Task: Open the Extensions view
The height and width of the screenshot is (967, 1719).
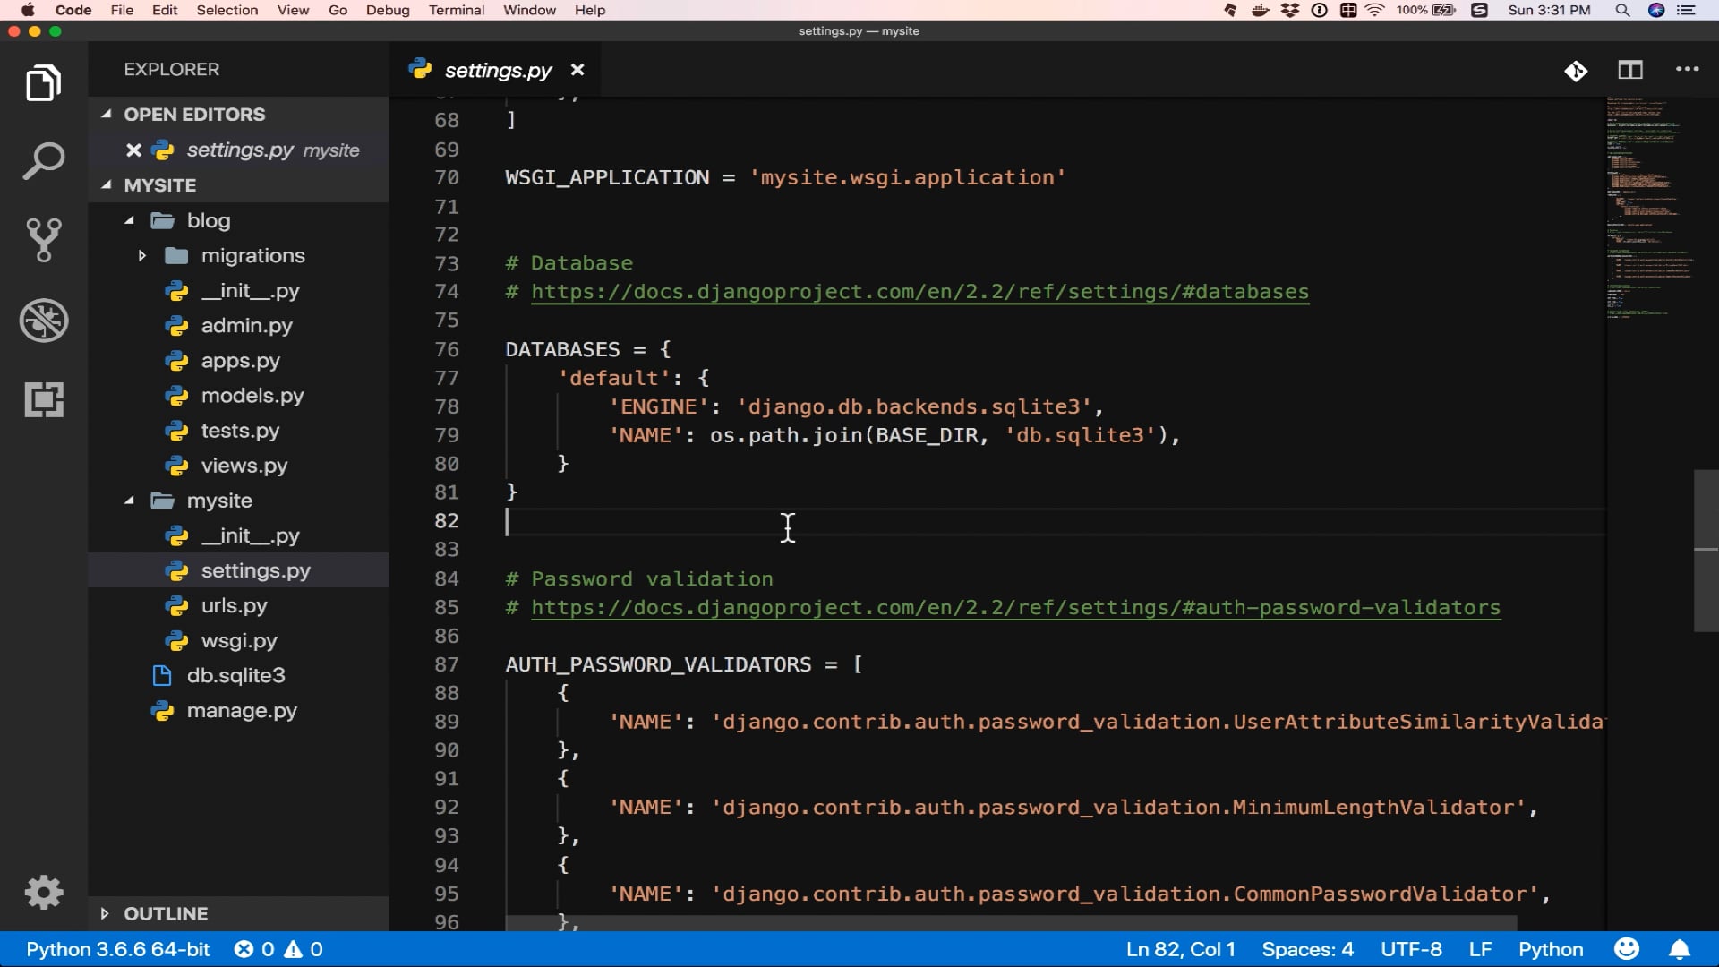Action: (43, 399)
